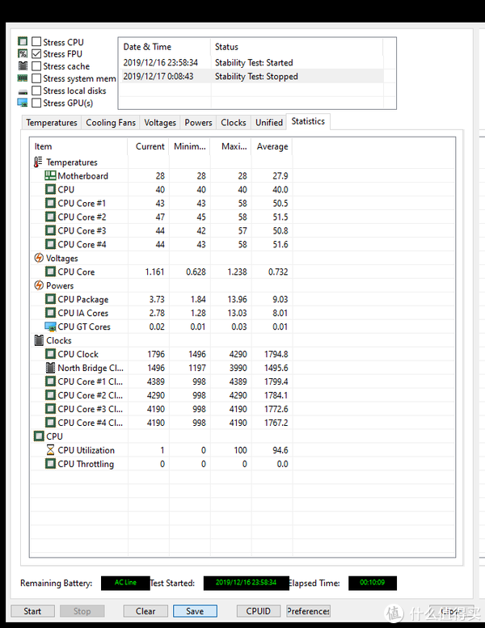485x628 pixels.
Task: Switch to the Temperatures tab
Action: tap(52, 123)
